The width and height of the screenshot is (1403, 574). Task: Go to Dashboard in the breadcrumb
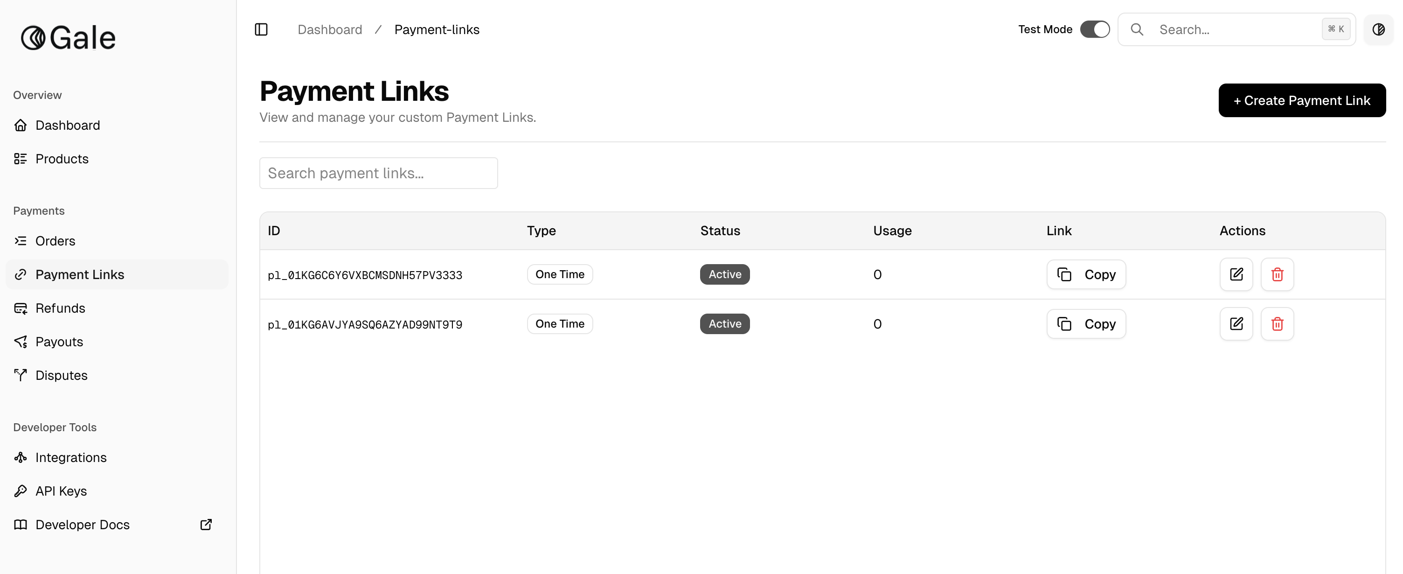[329, 29]
